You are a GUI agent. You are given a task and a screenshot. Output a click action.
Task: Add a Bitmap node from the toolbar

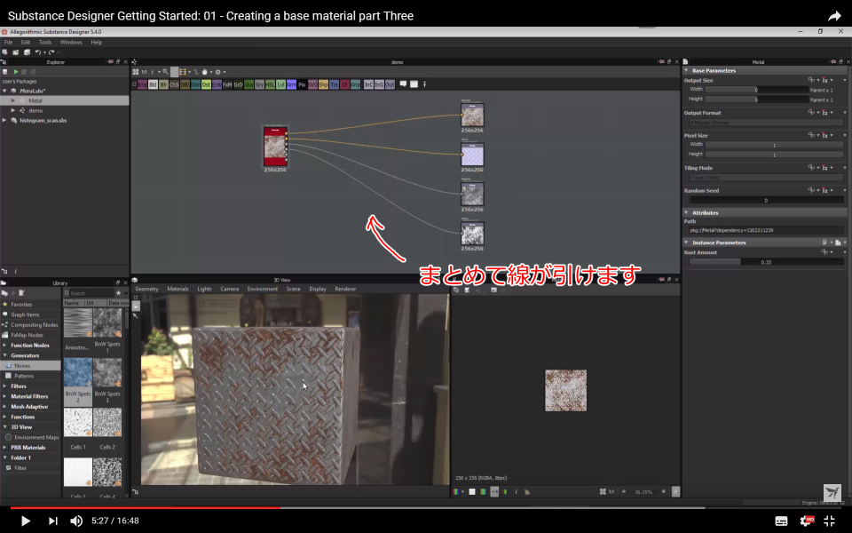coord(142,84)
